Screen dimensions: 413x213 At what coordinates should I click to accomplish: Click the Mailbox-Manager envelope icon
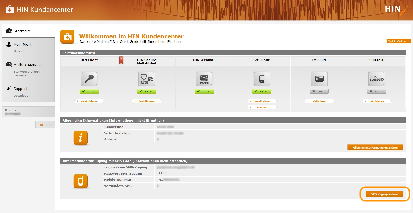point(9,64)
